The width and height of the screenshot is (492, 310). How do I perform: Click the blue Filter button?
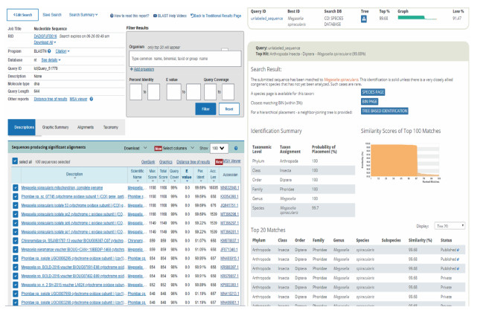coord(205,109)
